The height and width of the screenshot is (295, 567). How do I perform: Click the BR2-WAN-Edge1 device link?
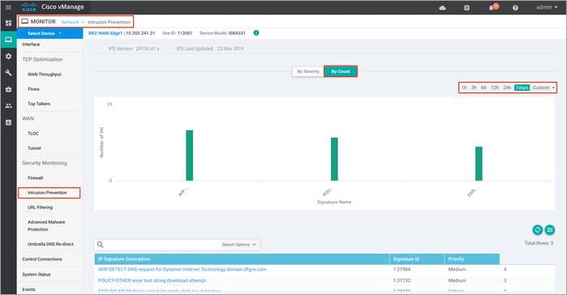(105, 33)
